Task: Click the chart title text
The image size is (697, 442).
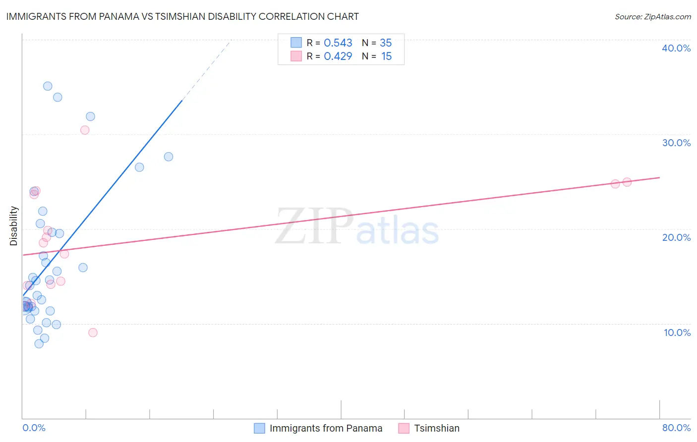Action: tap(182, 16)
